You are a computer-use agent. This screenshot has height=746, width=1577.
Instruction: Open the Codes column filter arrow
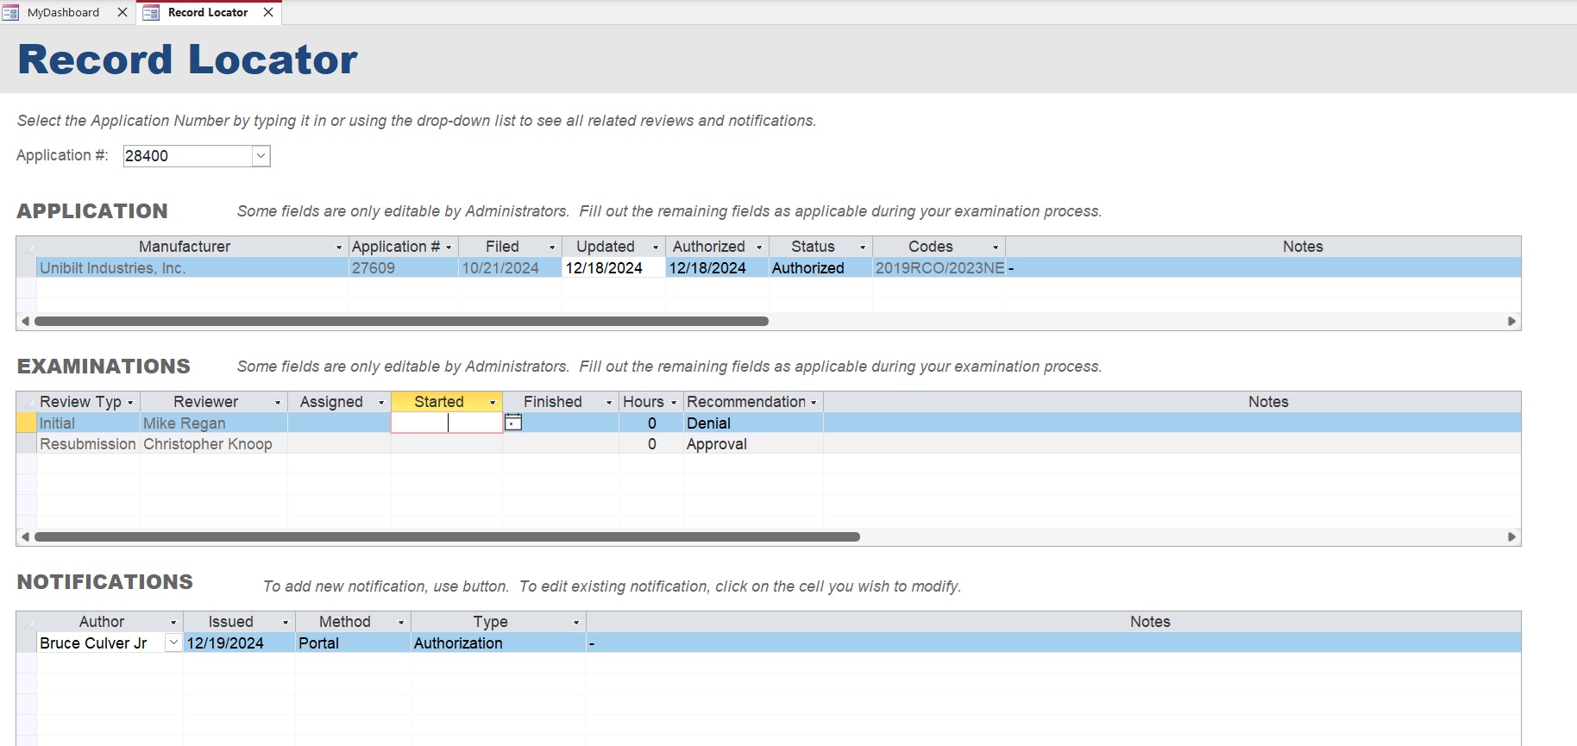click(996, 248)
